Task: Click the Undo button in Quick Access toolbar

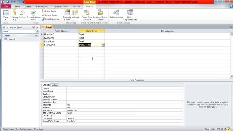Action: (x=12, y=2)
